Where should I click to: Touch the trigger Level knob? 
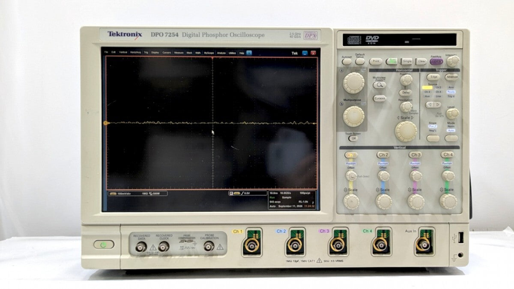[x=452, y=113]
